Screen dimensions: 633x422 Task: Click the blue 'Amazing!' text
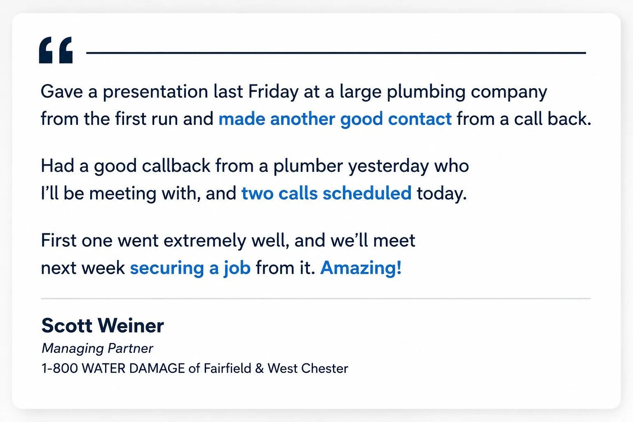361,267
